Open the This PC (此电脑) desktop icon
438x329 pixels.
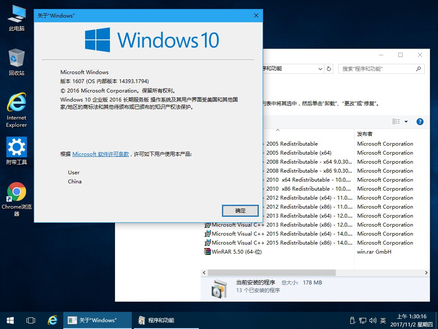[x=17, y=18]
